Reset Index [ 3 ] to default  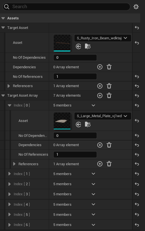137,194
